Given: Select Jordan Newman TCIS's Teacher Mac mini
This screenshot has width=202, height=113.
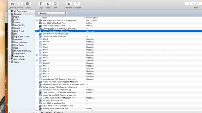Looking at the screenshot, I should [118, 82].
